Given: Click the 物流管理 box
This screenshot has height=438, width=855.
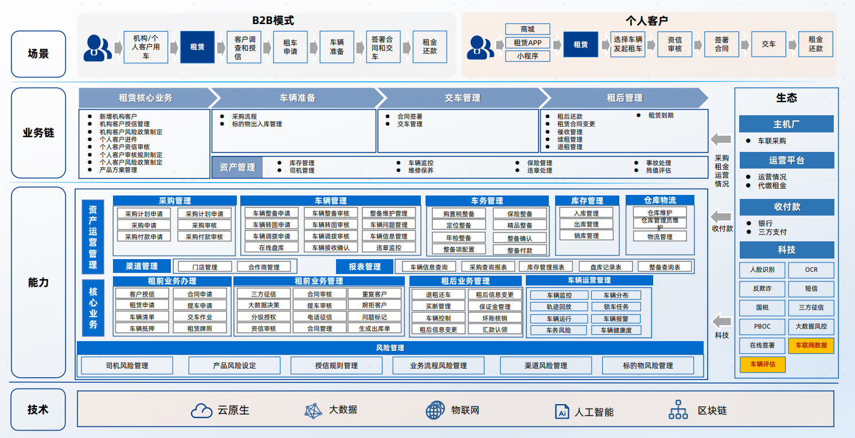Looking at the screenshot, I should [660, 236].
